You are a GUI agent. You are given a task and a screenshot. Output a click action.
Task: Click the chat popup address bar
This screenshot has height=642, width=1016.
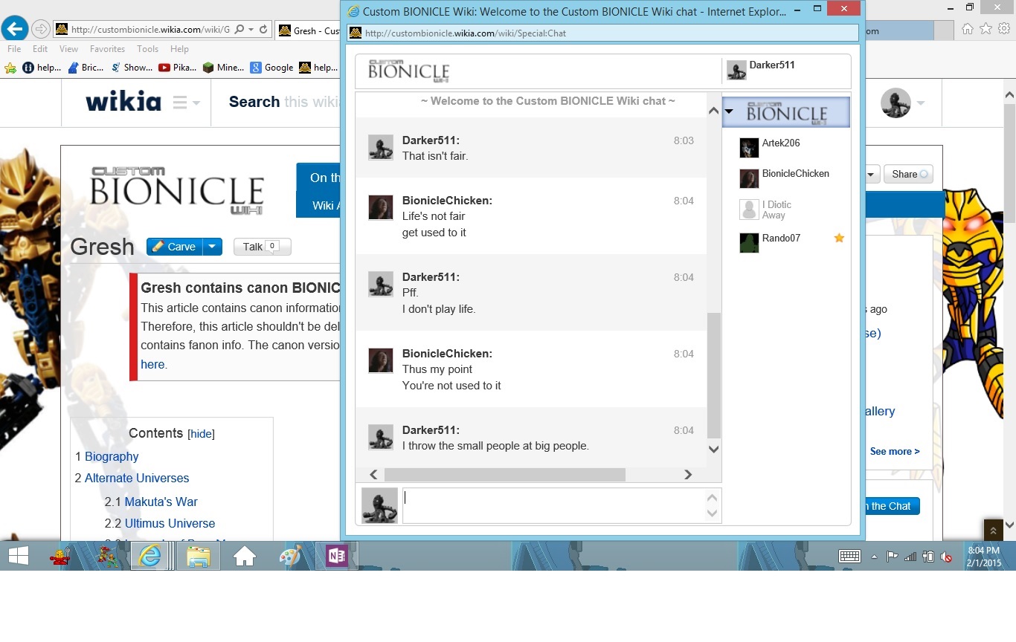603,33
